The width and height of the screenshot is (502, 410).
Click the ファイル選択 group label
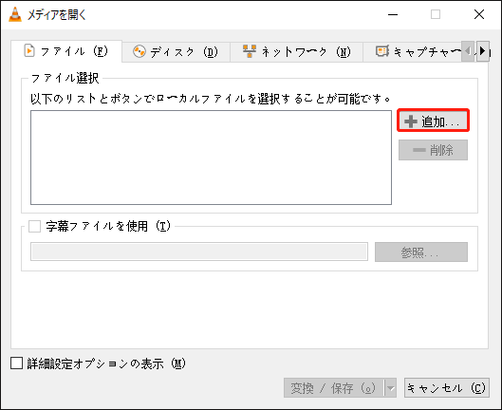[x=65, y=78]
